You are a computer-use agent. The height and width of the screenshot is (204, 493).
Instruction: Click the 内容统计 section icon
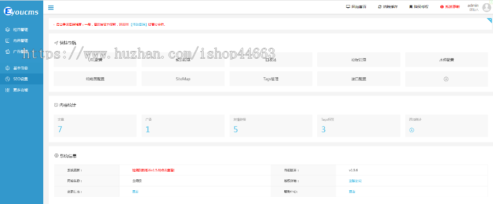point(56,105)
